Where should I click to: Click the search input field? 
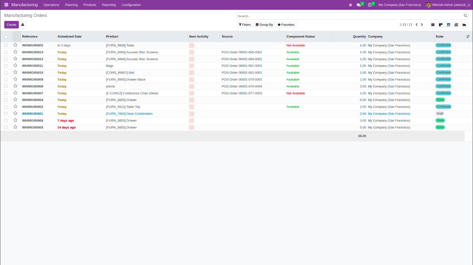(350, 16)
